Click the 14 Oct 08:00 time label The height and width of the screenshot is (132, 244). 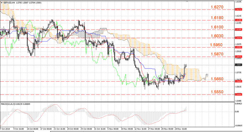pyautogui.click(x=32, y=129)
